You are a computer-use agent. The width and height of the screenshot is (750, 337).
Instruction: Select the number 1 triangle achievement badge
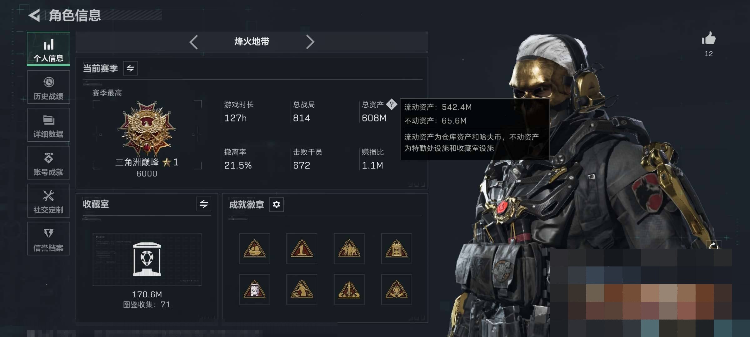[x=302, y=249]
